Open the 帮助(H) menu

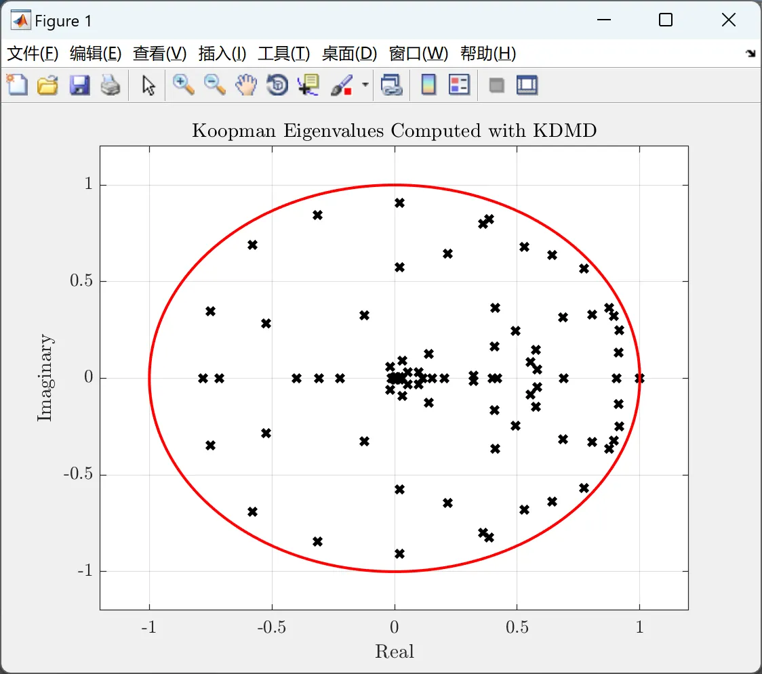coord(488,54)
